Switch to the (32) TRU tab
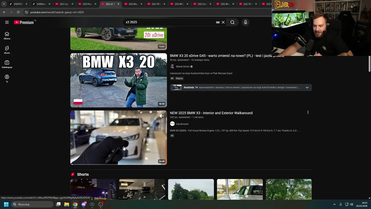This screenshot has height=209, width=371. click(156, 4)
